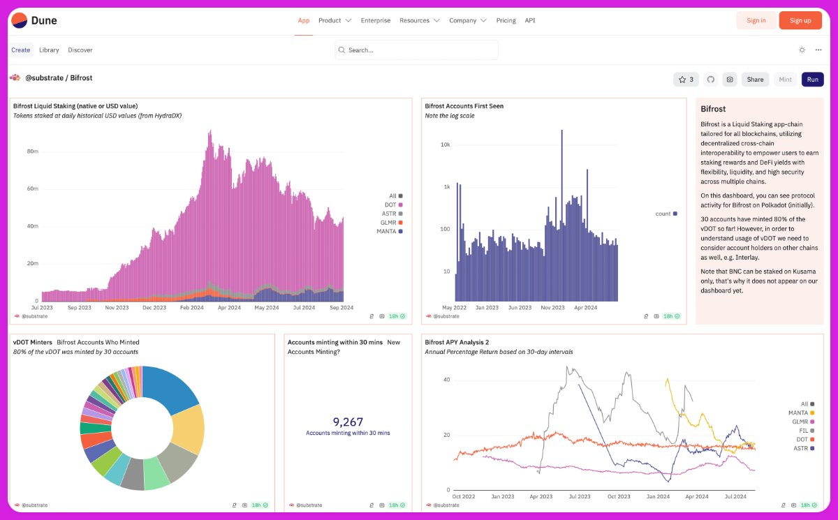The image size is (838, 520).
Task: Click 18h freshness badge on Bifrost APY Analysis 2
Action: click(810, 505)
